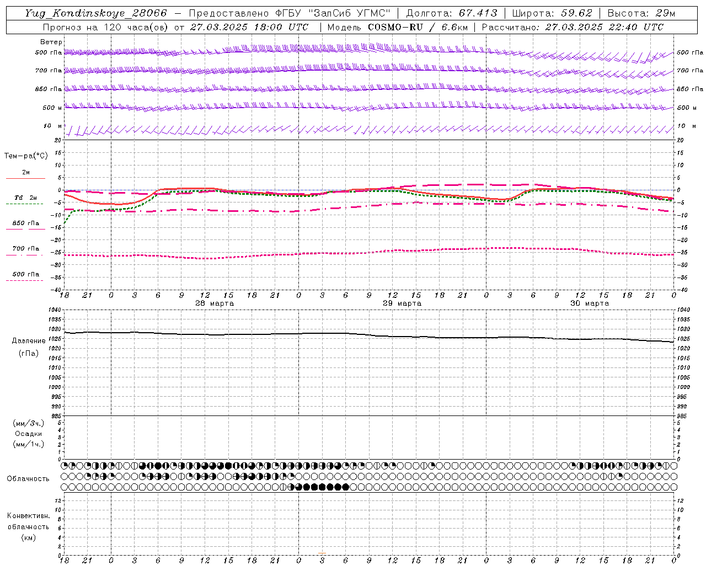Click the right-side 10 м wind label
The width and height of the screenshot is (706, 565).
pyautogui.click(x=686, y=126)
